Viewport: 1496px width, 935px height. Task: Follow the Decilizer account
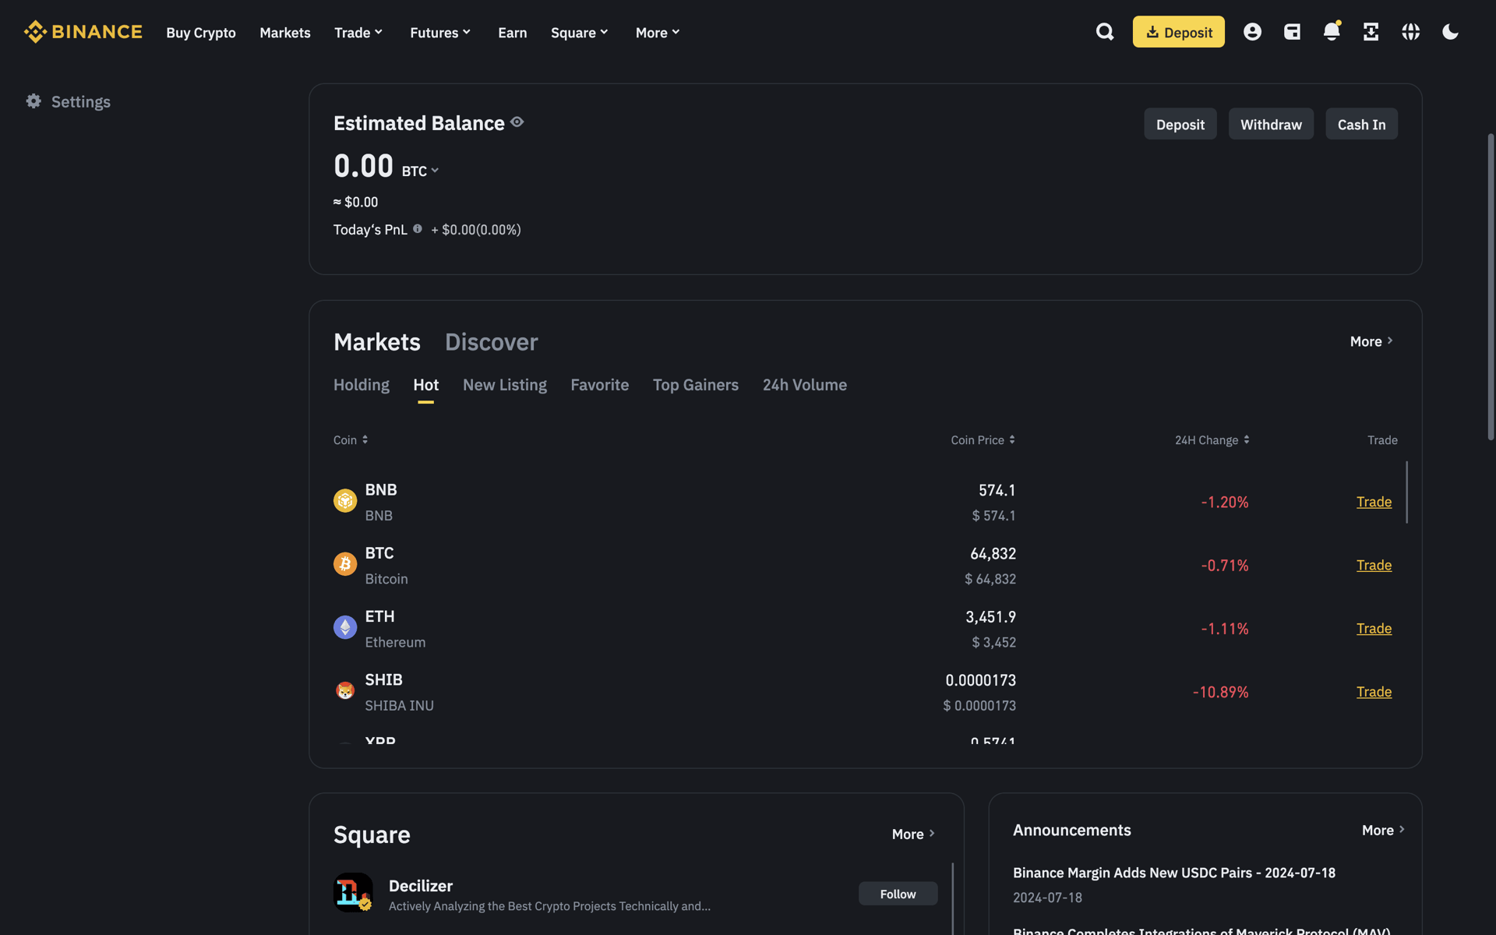[898, 894]
